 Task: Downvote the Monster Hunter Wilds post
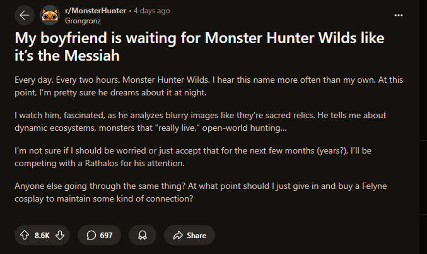(x=60, y=235)
